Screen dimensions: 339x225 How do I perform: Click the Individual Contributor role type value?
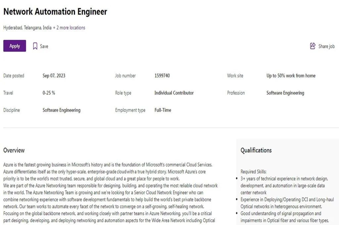(174, 93)
